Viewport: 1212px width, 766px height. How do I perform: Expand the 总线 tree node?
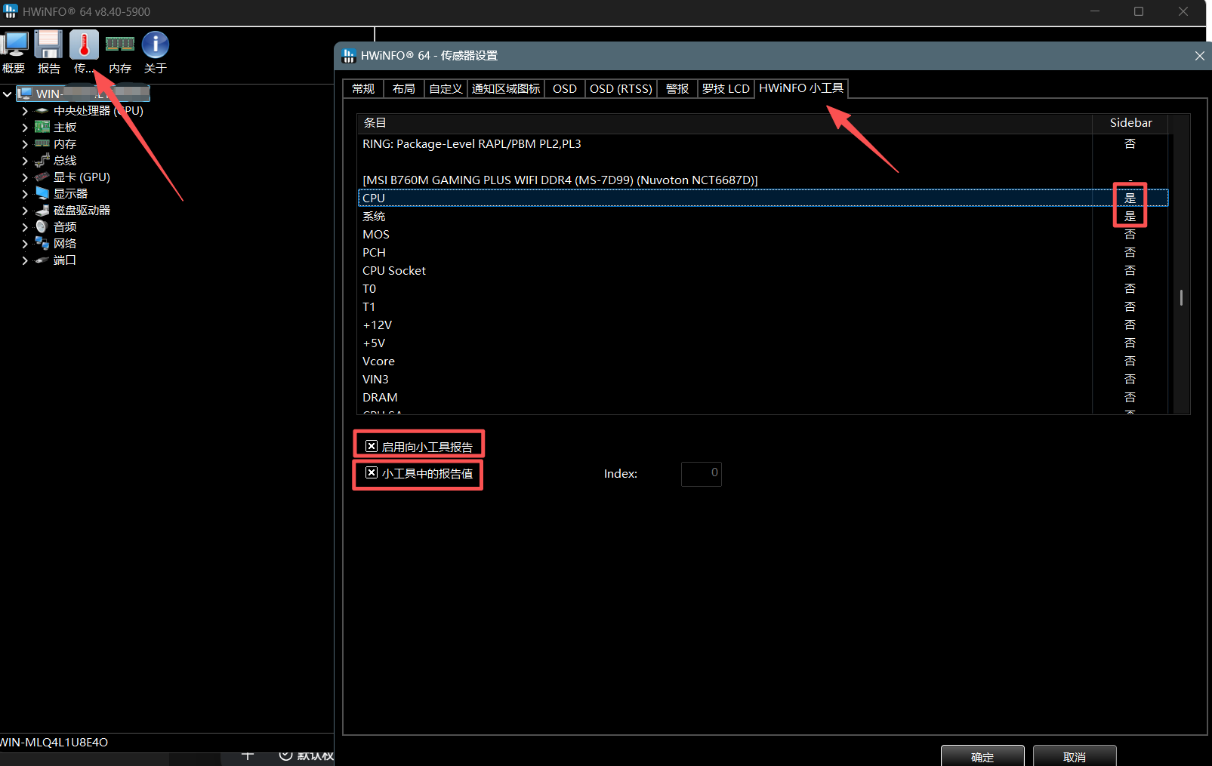[x=25, y=161]
